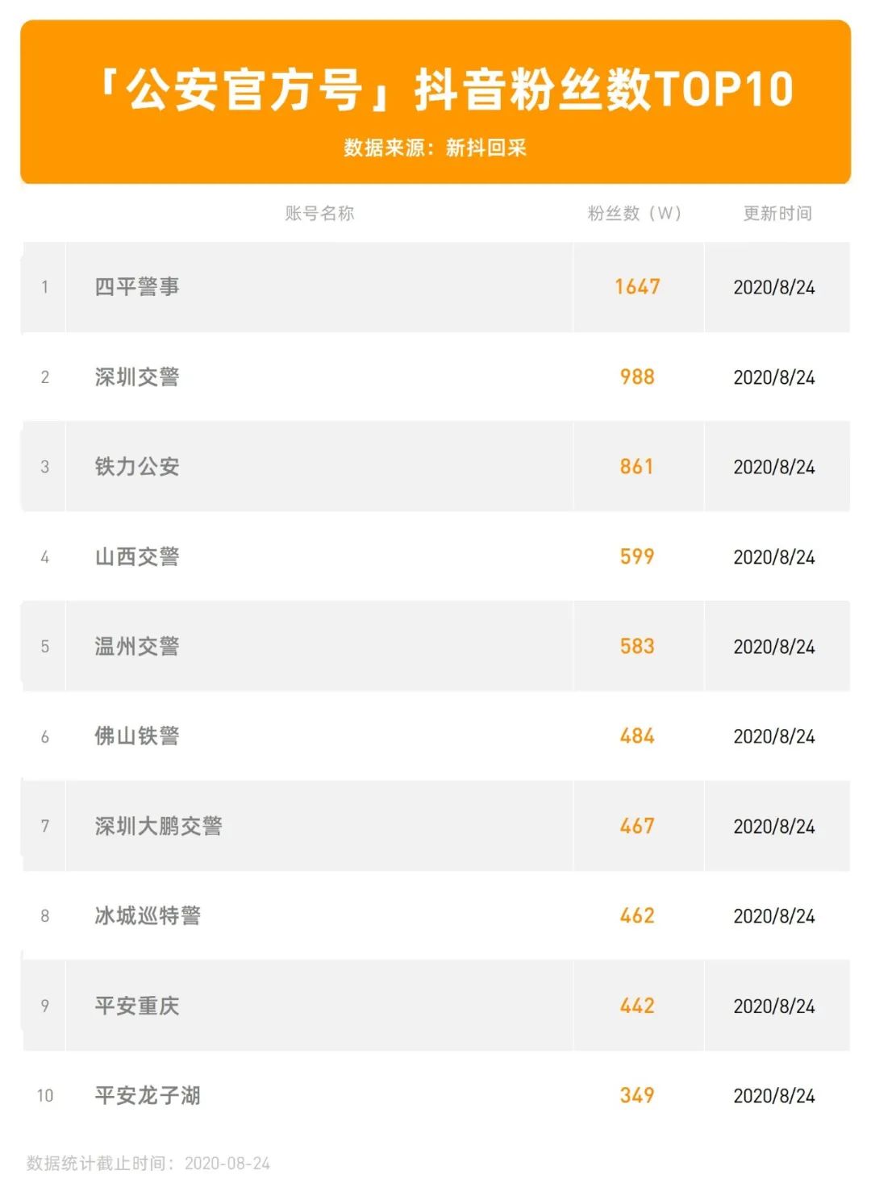Viewport: 871px width, 1183px height.
Task: Open the 平安重庆 account entry
Action: [x=137, y=1006]
